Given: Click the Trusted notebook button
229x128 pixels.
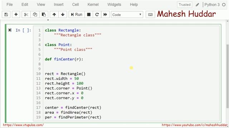Looking at the screenshot, I should (x=185, y=5).
